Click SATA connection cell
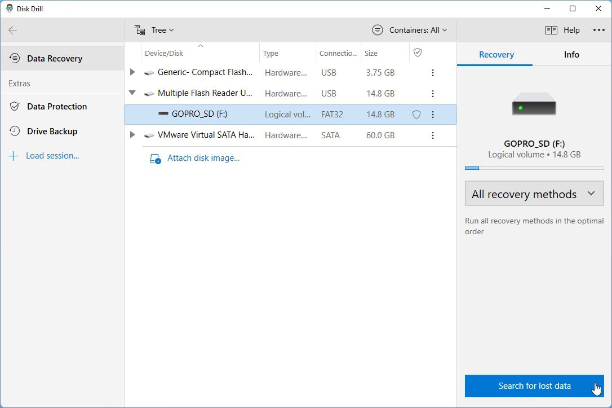The width and height of the screenshot is (612, 408). pos(330,135)
